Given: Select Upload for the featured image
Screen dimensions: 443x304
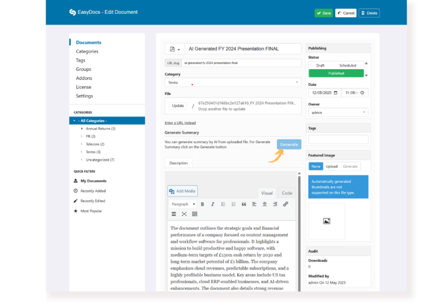Looking at the screenshot, I should [x=332, y=166].
